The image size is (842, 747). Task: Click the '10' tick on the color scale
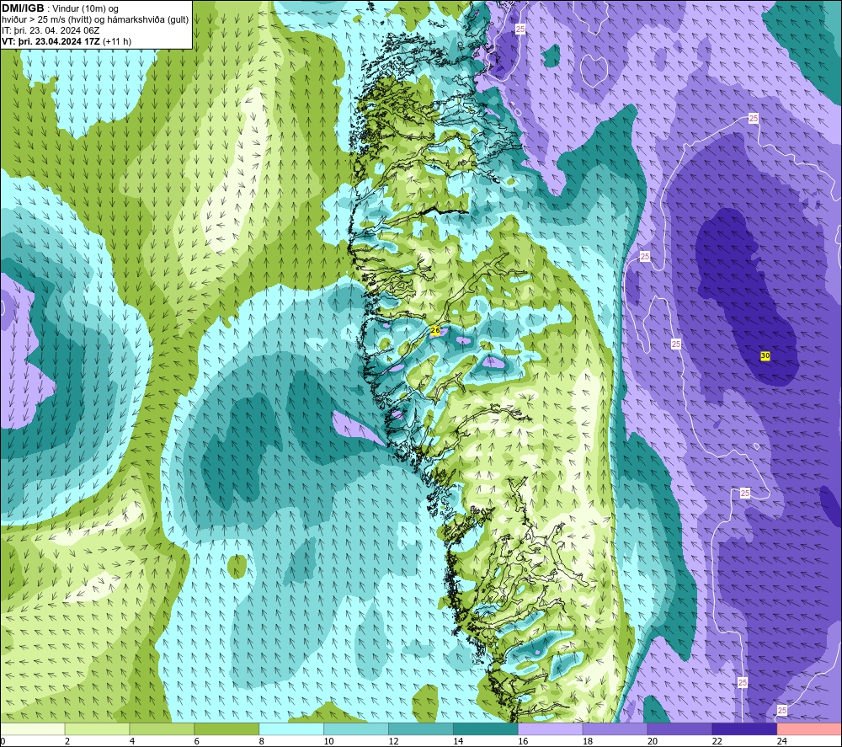328,741
